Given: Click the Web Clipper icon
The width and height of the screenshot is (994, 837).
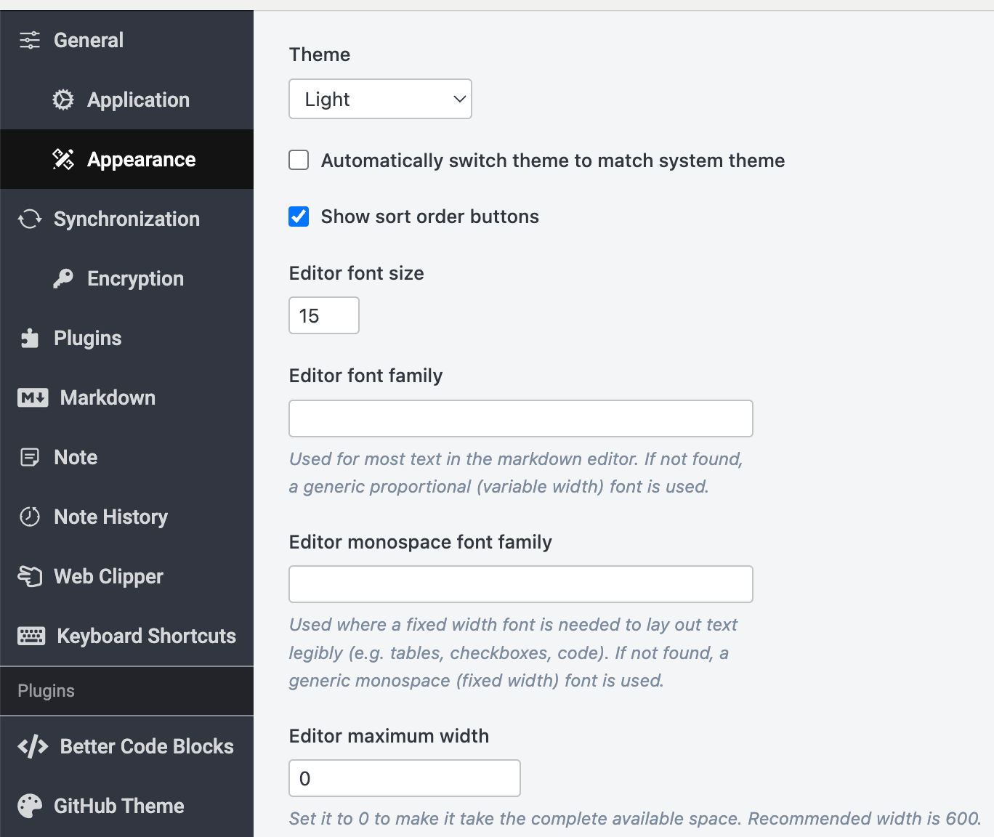Looking at the screenshot, I should [x=30, y=576].
